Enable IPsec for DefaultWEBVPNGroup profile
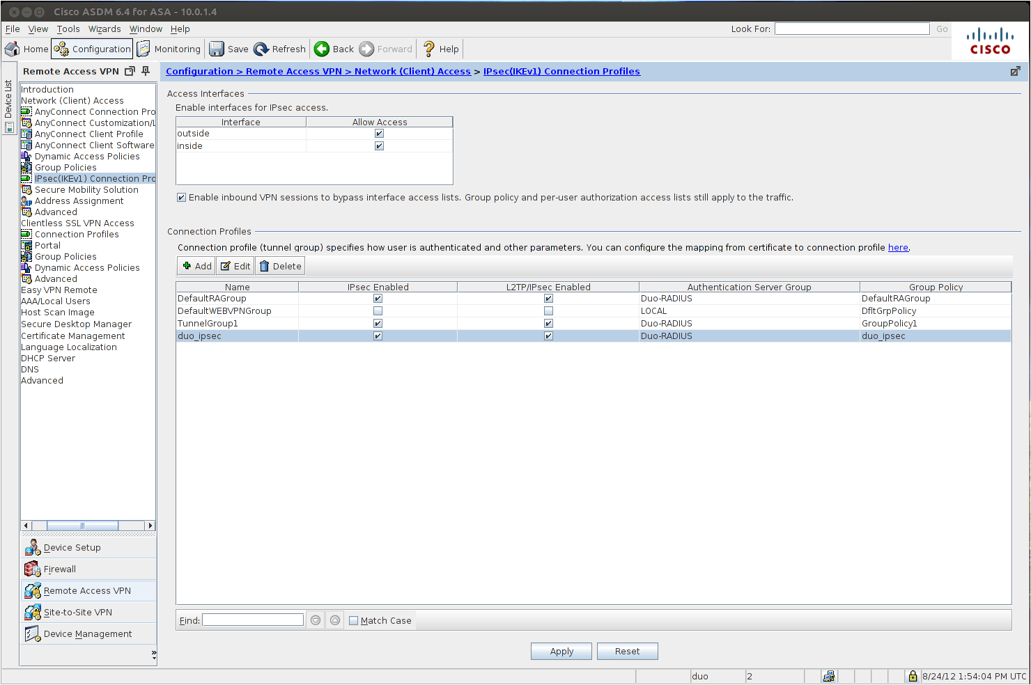 point(377,310)
